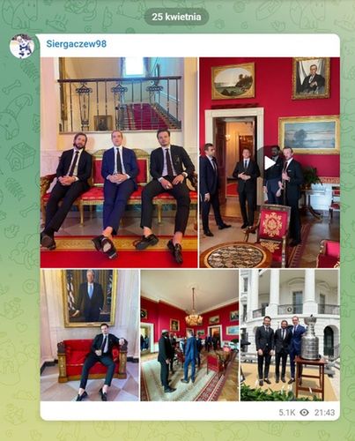Click the embroidered red chair in video
The width and height of the screenshot is (355, 441).
click(x=271, y=229)
